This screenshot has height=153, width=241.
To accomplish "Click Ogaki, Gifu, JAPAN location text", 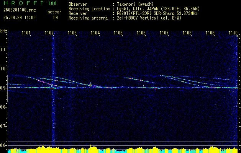I will coord(158,9).
